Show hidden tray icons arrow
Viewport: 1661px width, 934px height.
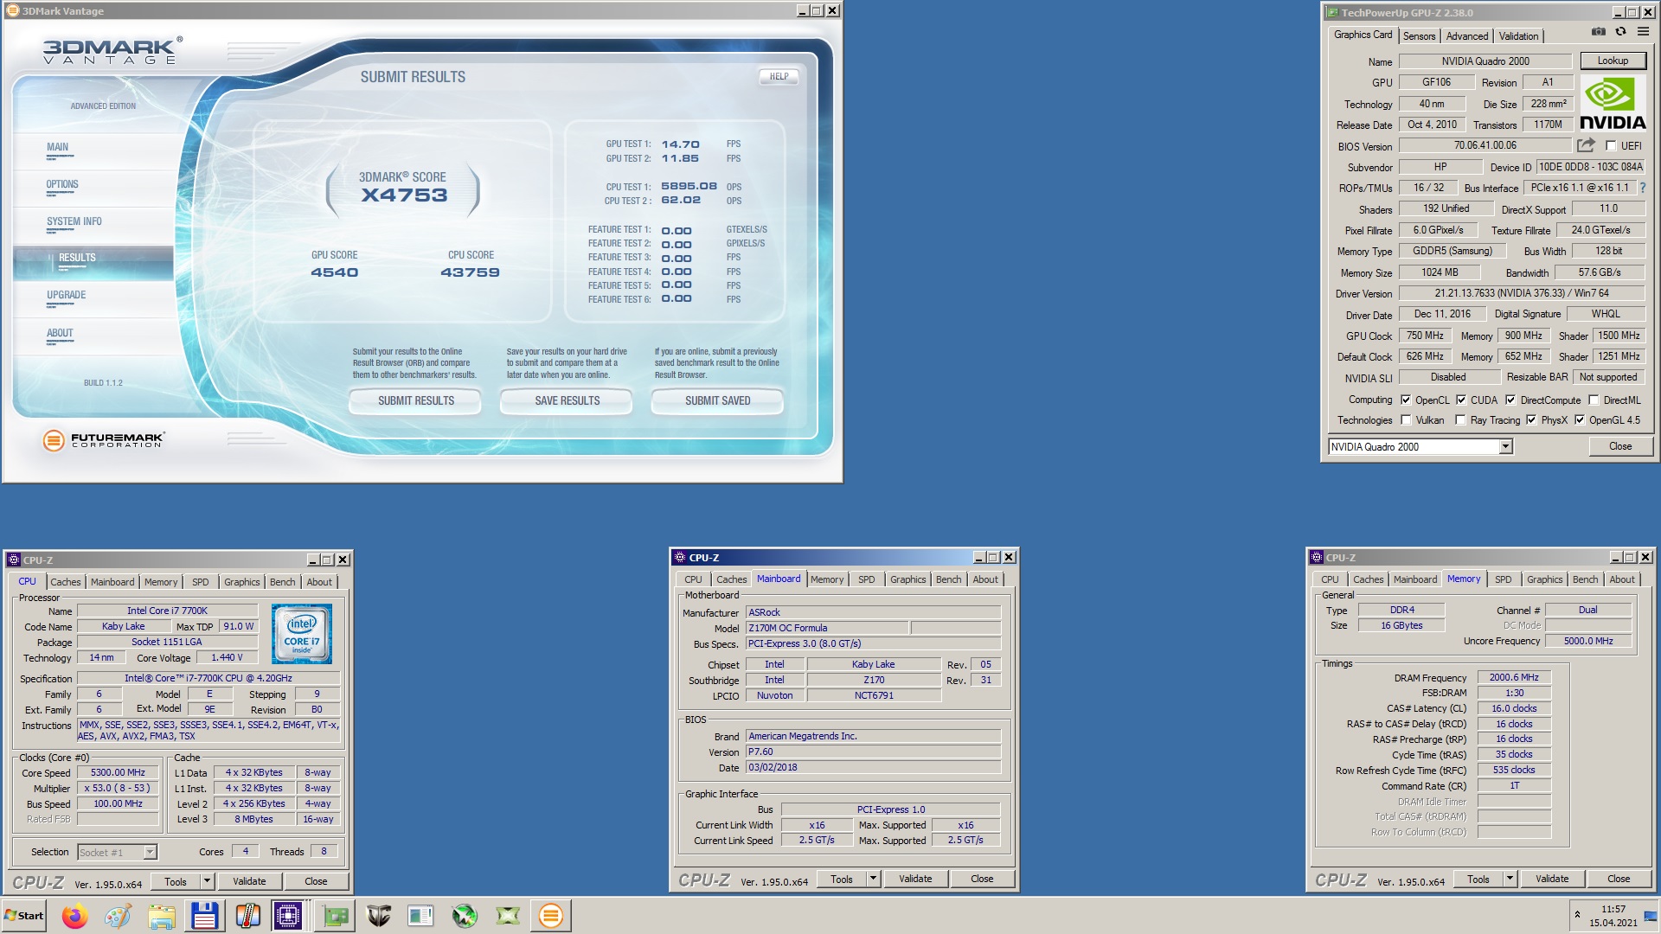pos(1577,915)
